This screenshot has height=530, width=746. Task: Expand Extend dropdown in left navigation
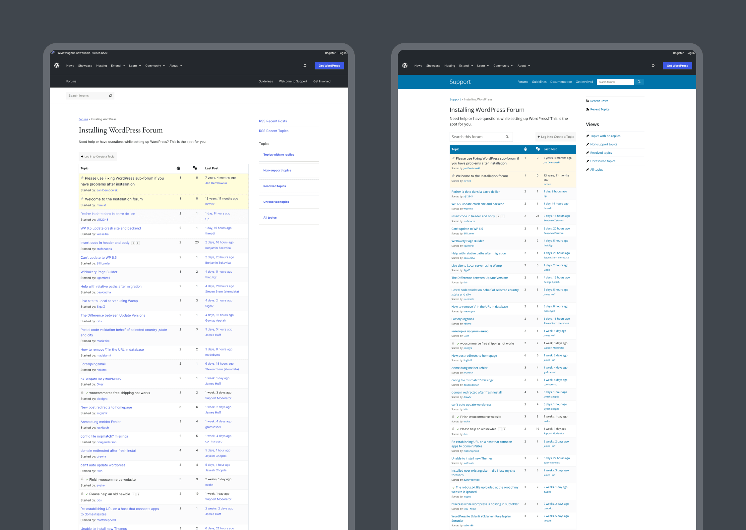(118, 66)
